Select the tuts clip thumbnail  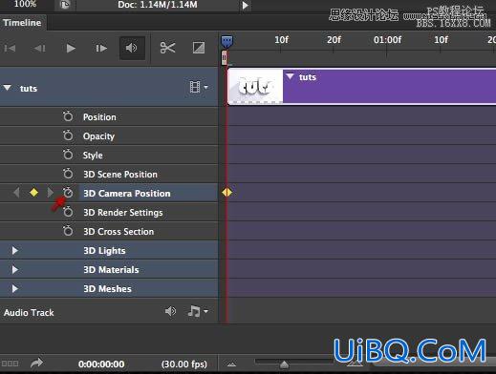pos(256,86)
